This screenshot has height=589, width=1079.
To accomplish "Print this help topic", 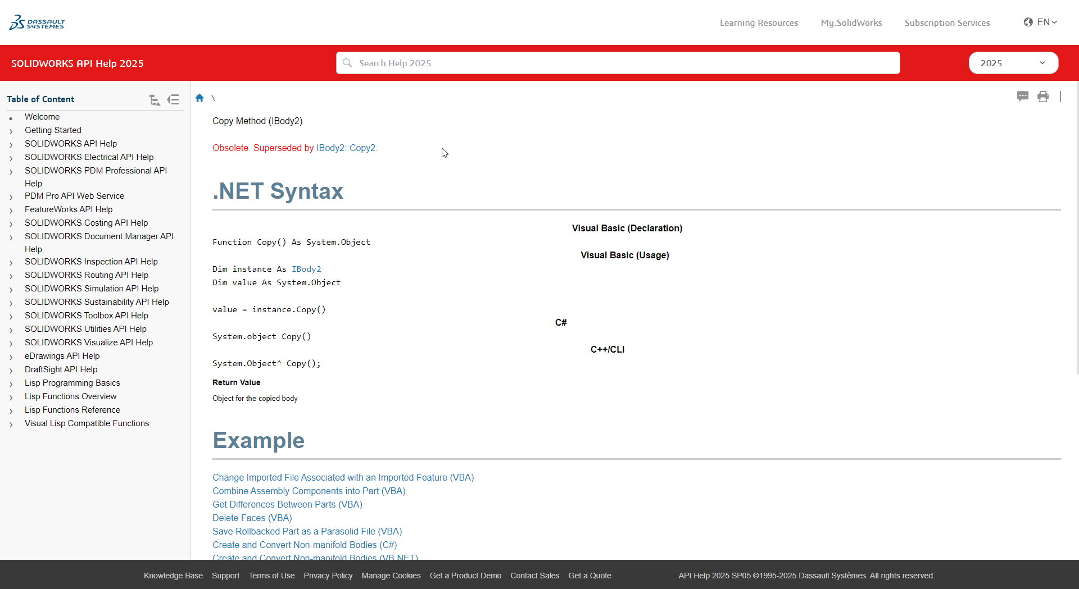I will [x=1043, y=97].
